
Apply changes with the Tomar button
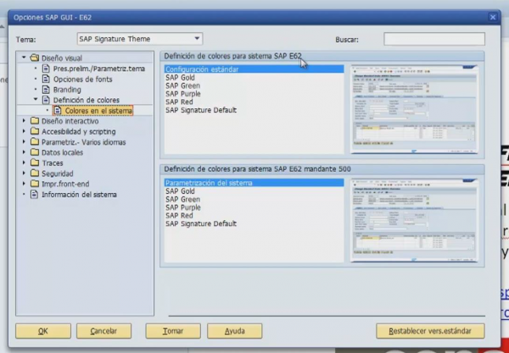tap(173, 331)
